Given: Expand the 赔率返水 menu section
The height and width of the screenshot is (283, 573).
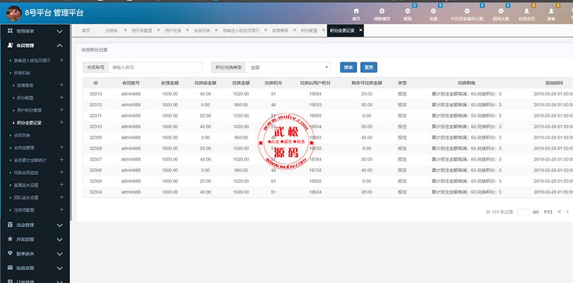Looking at the screenshot, I should [x=35, y=254].
